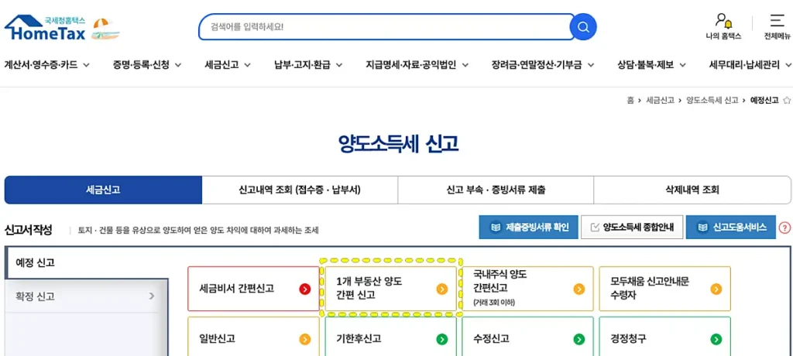Open the 상담·불복·제보 menu
The width and height of the screenshot is (793, 356).
point(645,65)
